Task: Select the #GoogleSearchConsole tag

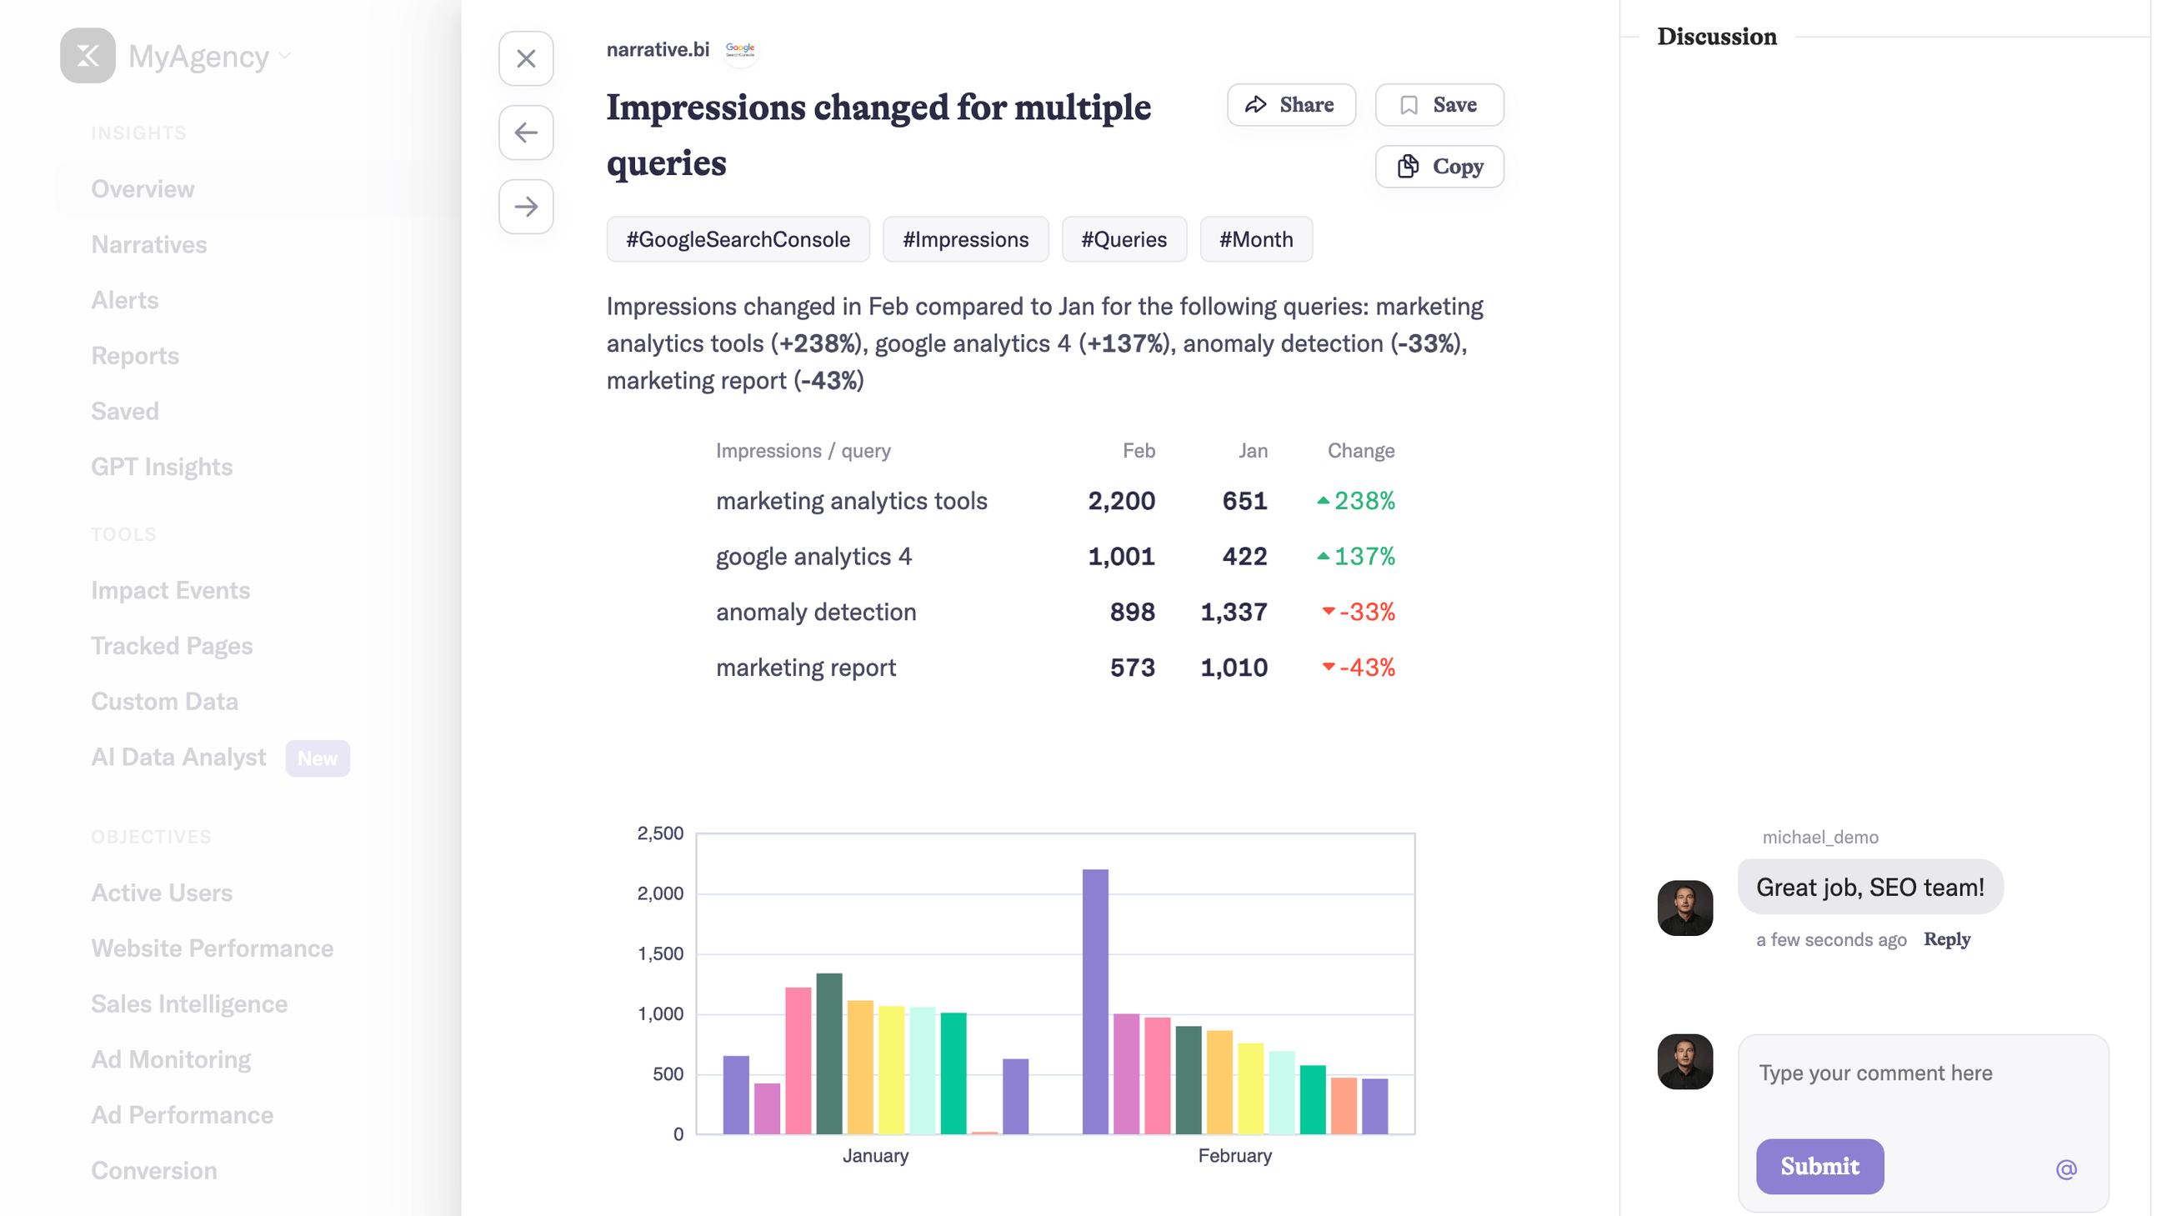Action: pyautogui.click(x=737, y=240)
